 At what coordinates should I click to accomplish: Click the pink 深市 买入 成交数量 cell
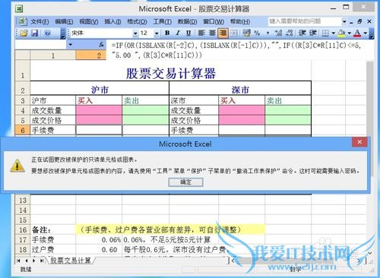click(x=242, y=110)
